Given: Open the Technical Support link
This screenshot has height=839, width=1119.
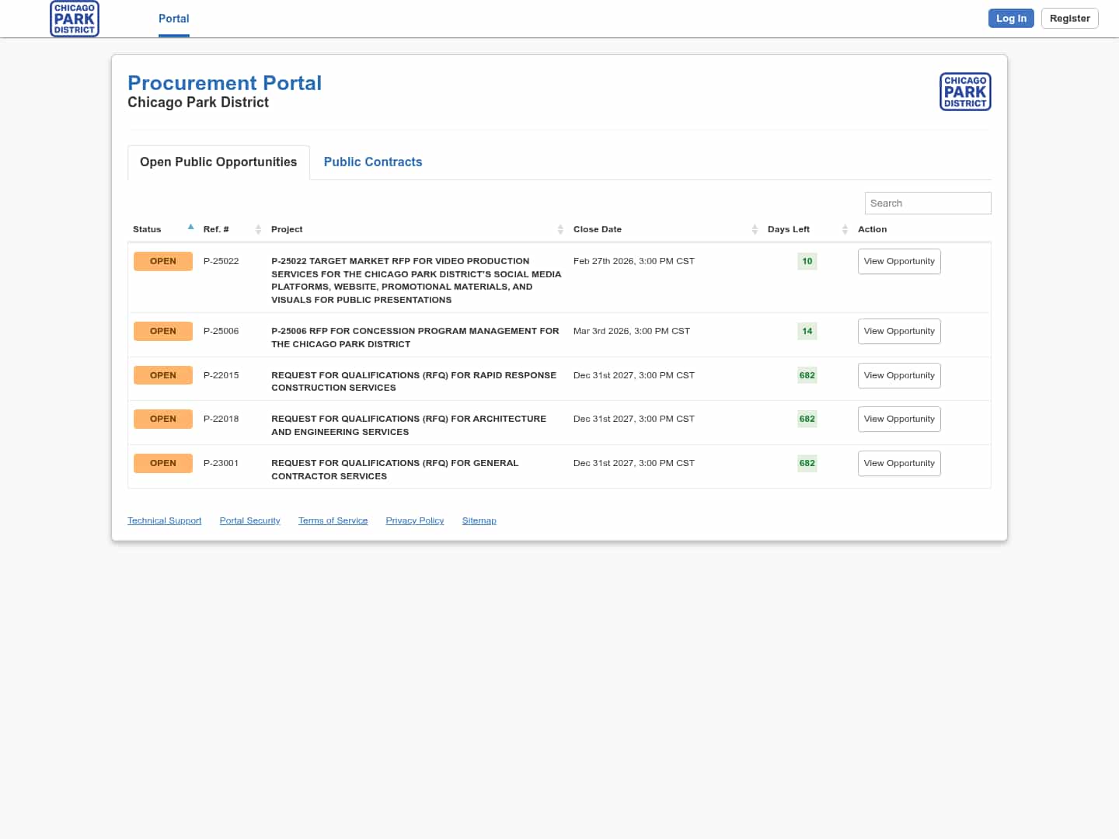Looking at the screenshot, I should pyautogui.click(x=164, y=520).
